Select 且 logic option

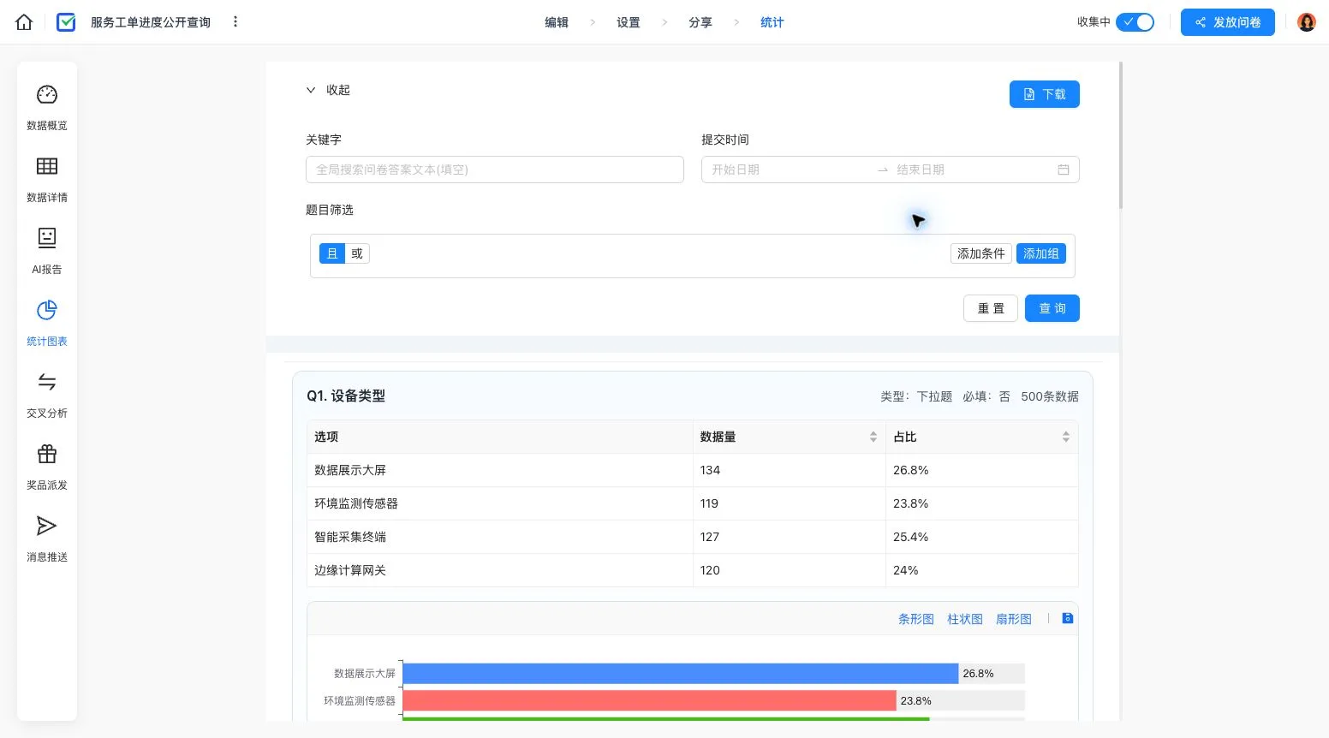(x=332, y=253)
